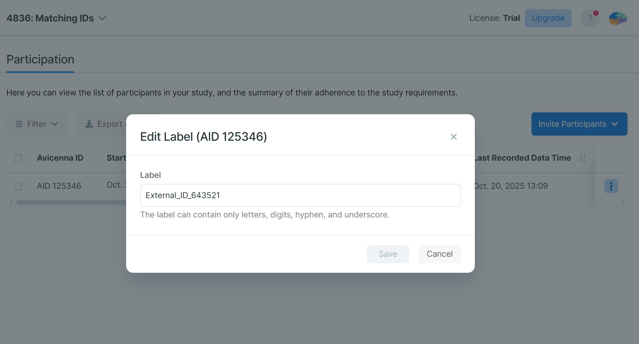The image size is (639, 344).
Task: Expand the Invite Participants dropdown
Action: [615, 124]
